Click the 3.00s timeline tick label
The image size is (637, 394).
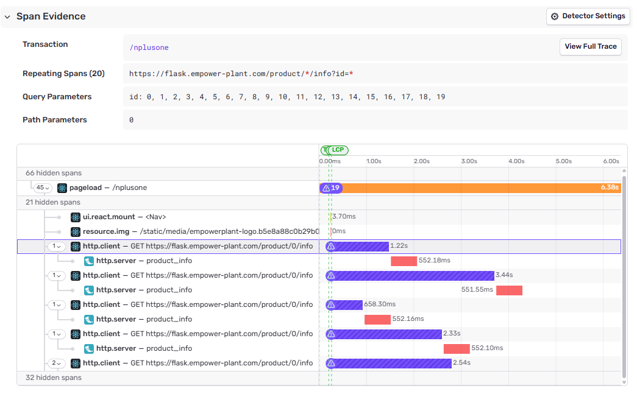pos(469,161)
